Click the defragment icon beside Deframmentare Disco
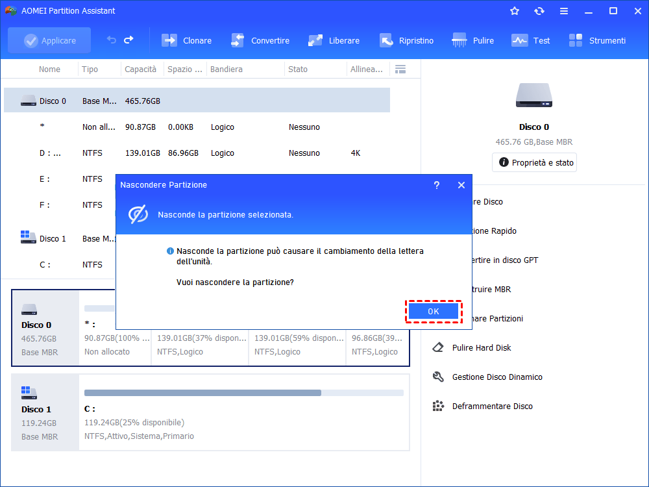Viewport: 649px width, 487px height. tap(438, 406)
